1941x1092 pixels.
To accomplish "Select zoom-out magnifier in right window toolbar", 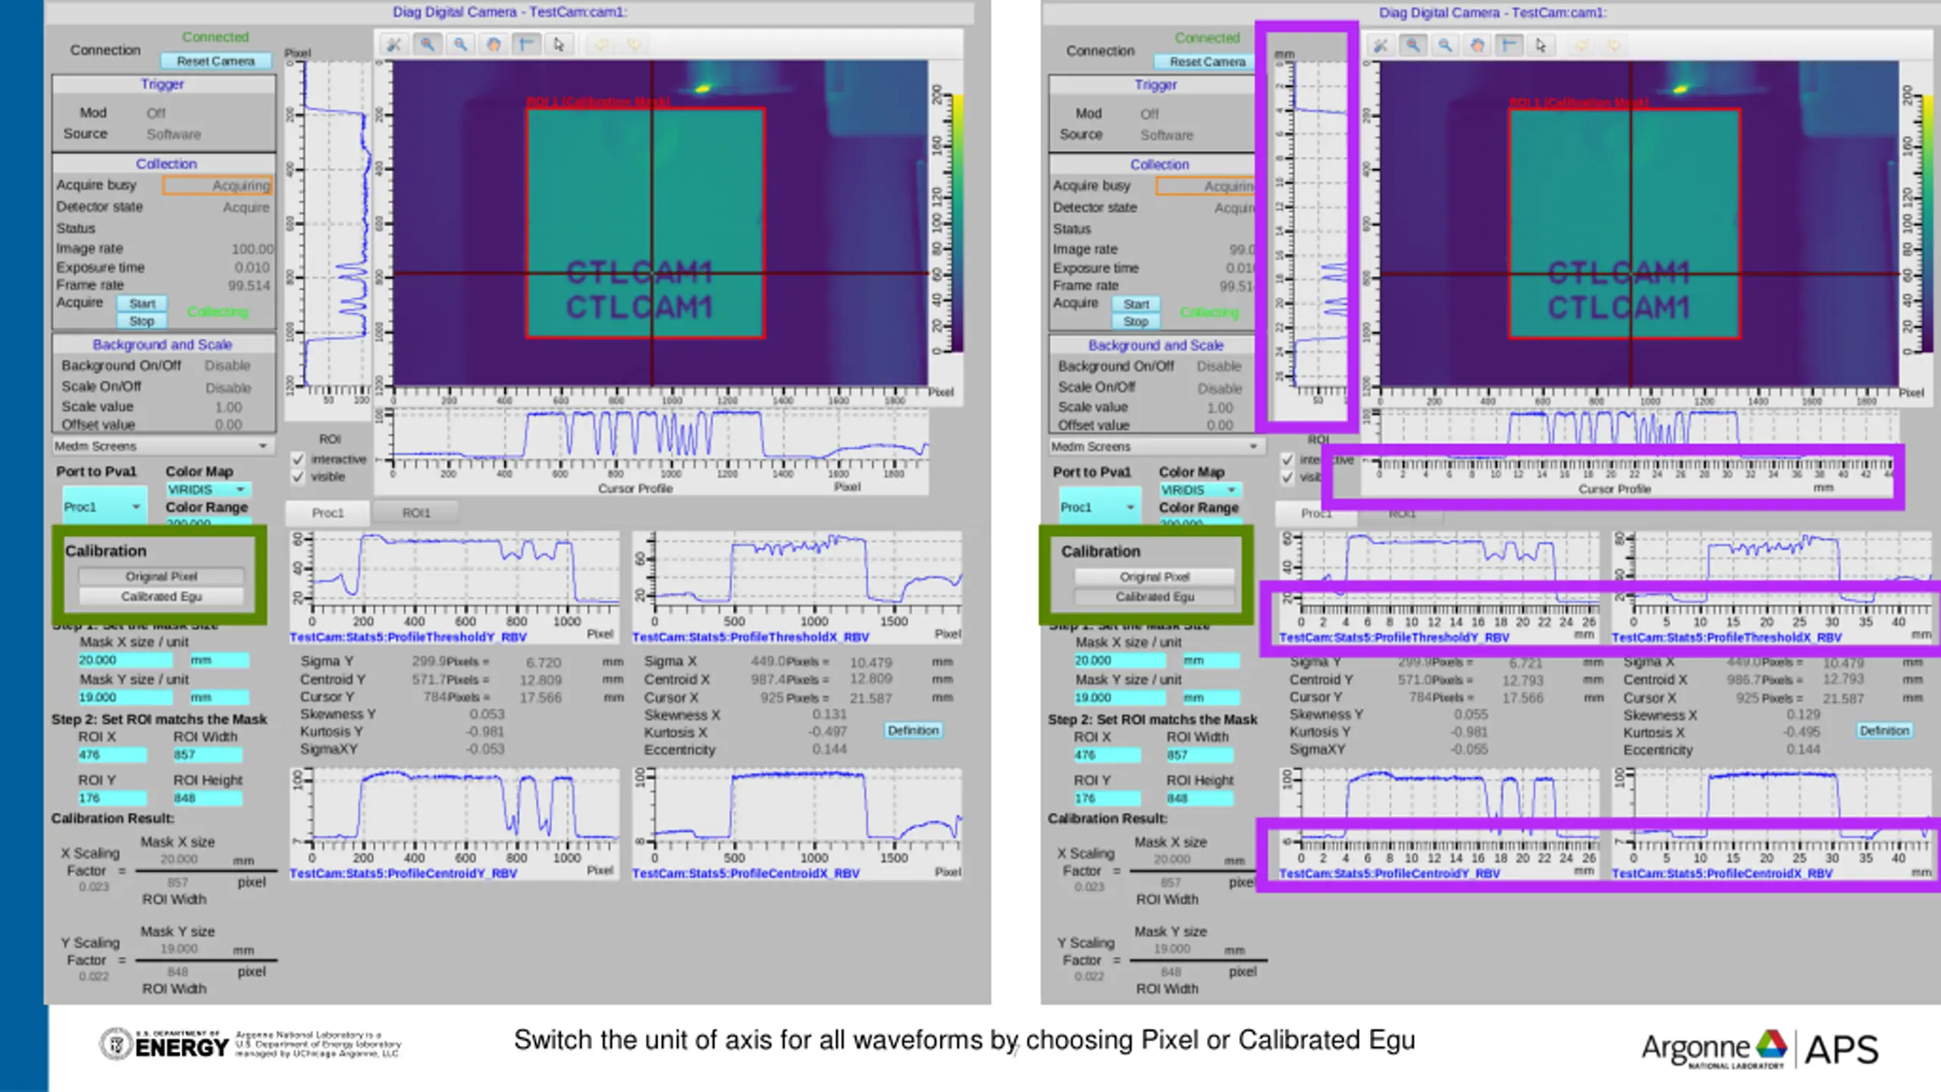I will coord(1445,45).
